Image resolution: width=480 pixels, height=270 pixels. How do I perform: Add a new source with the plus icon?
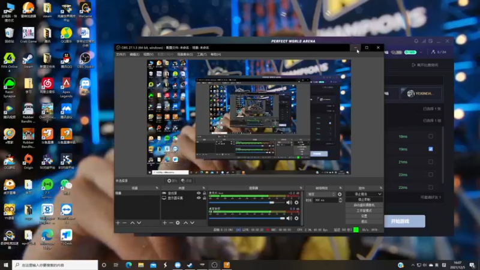coord(164,223)
